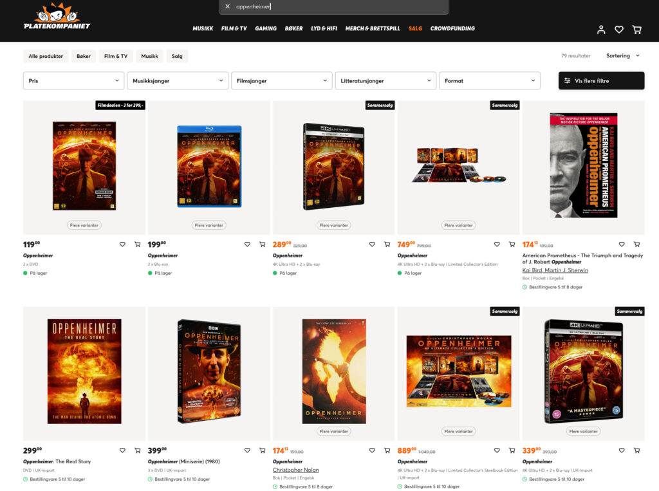Open the Bøker navigation menu
Viewport: 659px width, 491px height.
click(x=293, y=28)
